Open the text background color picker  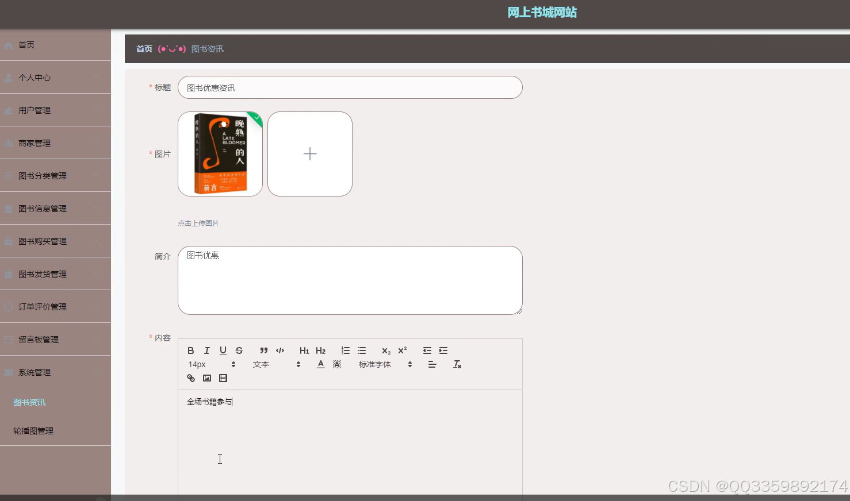(x=337, y=364)
